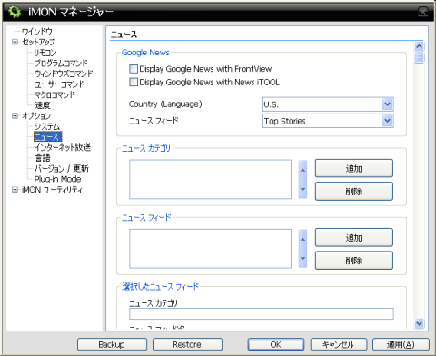Screen dimensions: 436x356
Task: Select 言語 in the tree
Action: coord(43,158)
